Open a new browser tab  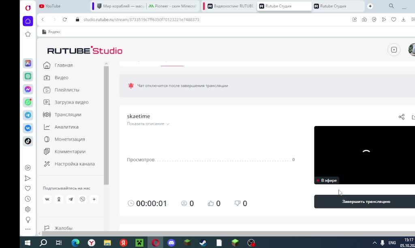pos(370,6)
